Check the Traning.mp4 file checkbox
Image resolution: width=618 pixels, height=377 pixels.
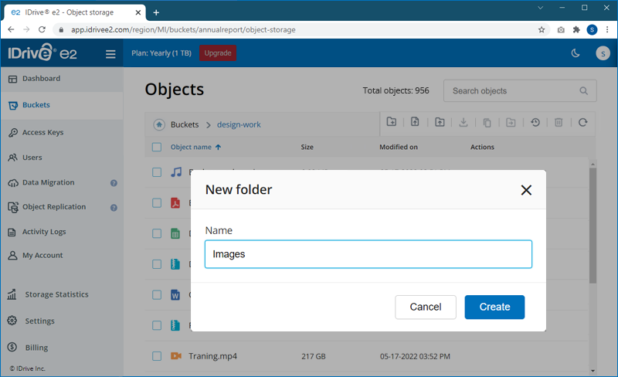[157, 356]
